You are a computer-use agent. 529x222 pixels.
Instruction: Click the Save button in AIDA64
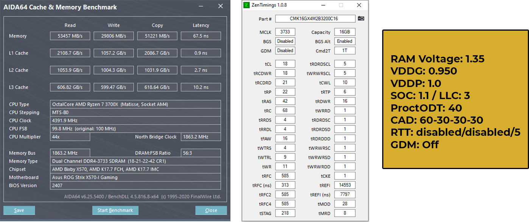[19, 210]
